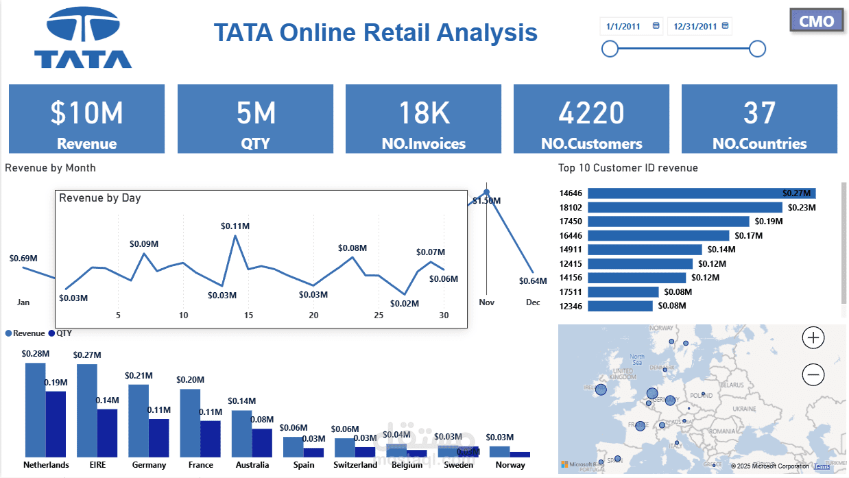Click the France bubble on map

(641, 426)
